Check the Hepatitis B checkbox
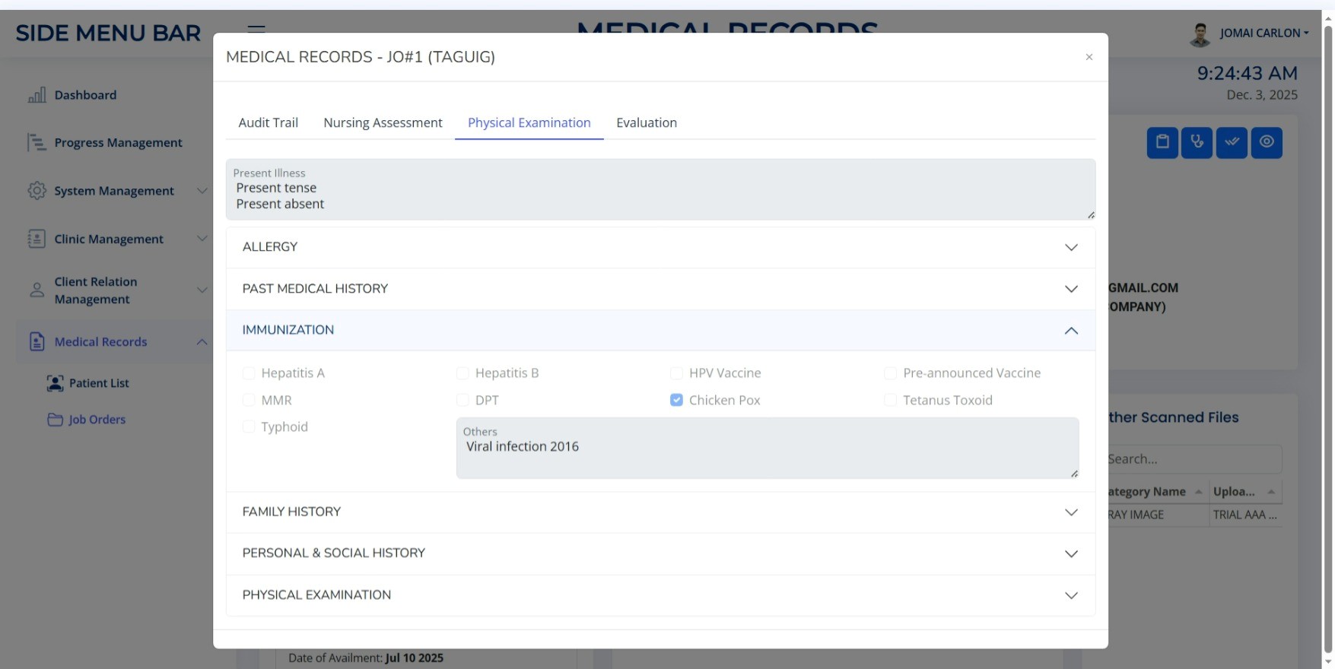The image size is (1335, 669). [462, 373]
